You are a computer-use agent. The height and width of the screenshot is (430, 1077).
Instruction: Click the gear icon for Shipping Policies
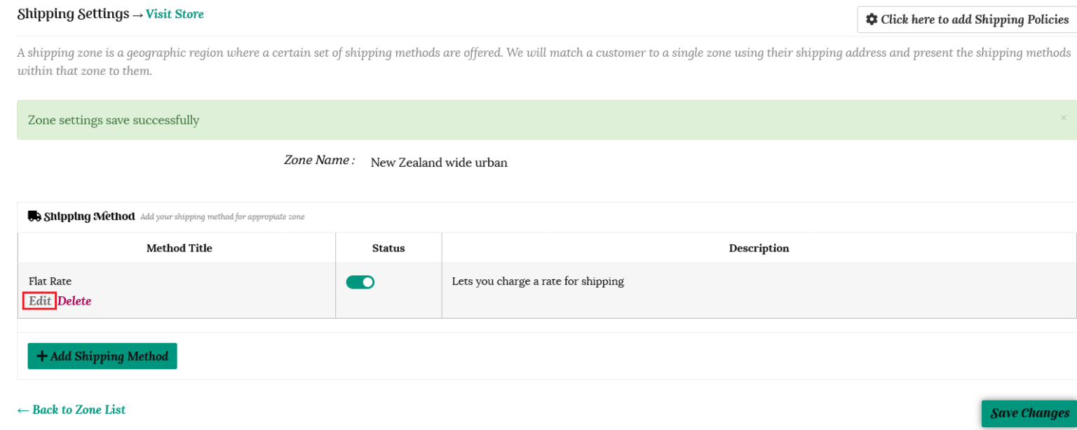pyautogui.click(x=872, y=20)
